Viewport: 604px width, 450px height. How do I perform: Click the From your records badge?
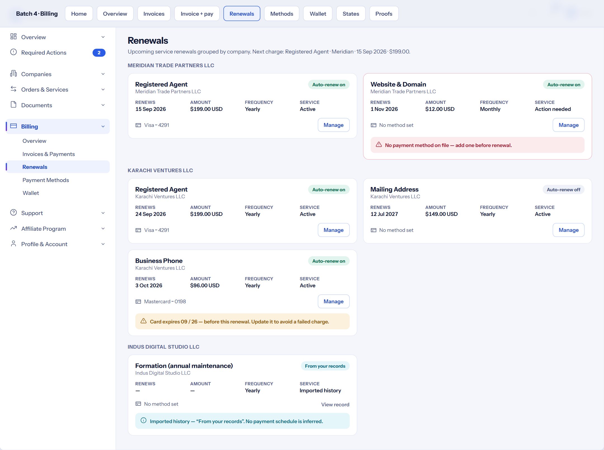[x=325, y=366]
